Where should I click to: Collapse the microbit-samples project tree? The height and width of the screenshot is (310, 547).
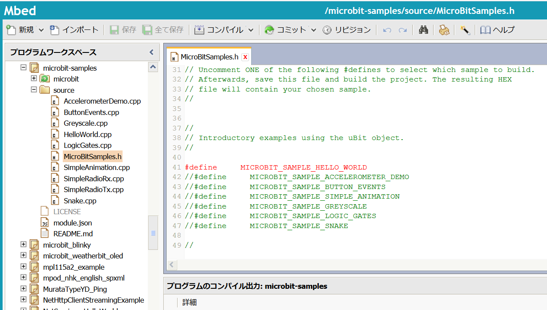pos(23,68)
